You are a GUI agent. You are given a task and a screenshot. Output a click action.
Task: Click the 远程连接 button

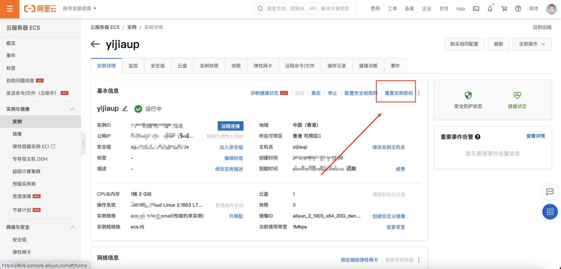231,126
